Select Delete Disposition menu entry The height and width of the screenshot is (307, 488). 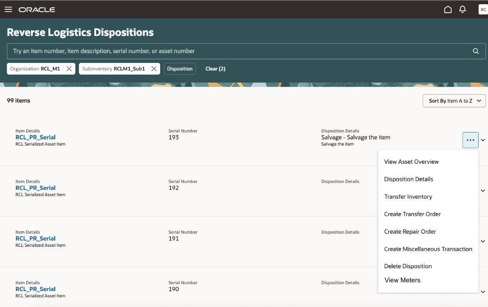(408, 266)
